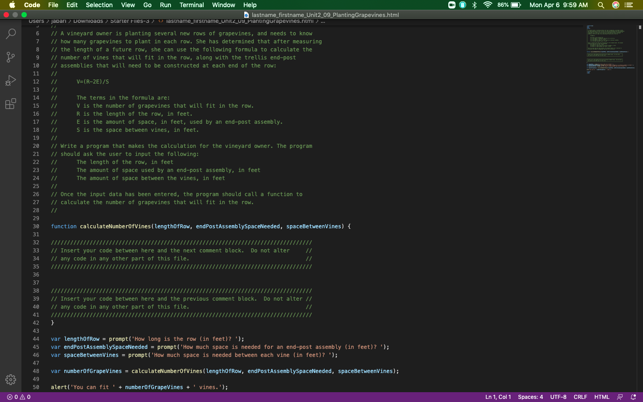Image resolution: width=643 pixels, height=402 pixels.
Task: Open Search view in the Activity Bar
Action: click(11, 34)
